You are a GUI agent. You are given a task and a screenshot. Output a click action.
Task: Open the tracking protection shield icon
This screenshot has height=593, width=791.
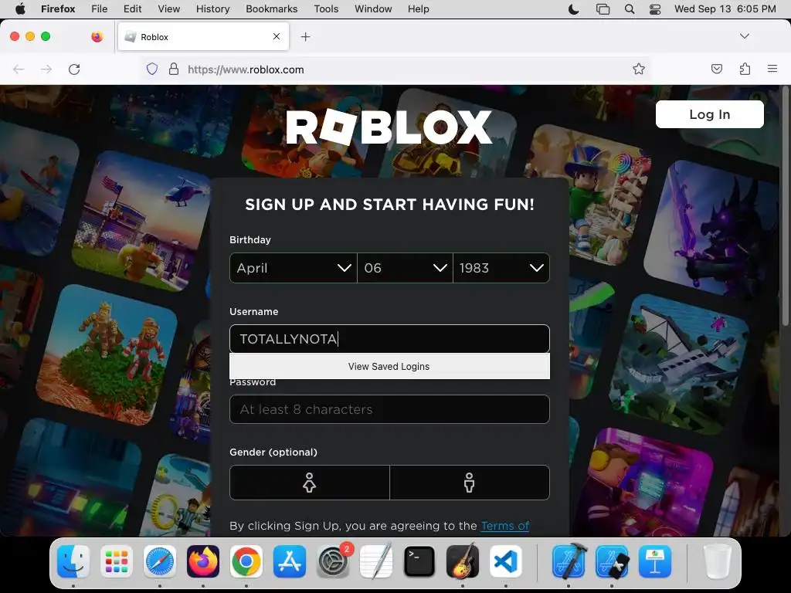[152, 69]
